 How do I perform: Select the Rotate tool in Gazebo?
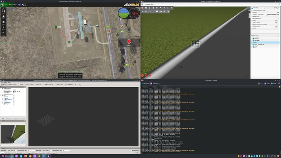149,11
